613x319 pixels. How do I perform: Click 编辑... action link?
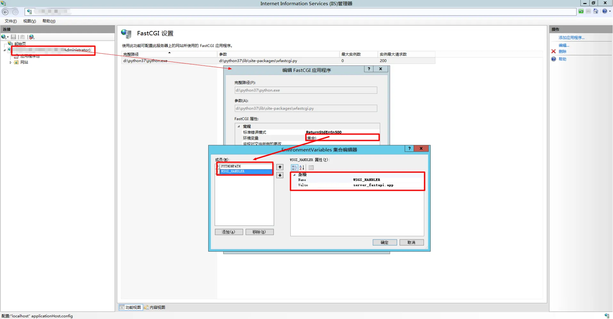(564, 45)
